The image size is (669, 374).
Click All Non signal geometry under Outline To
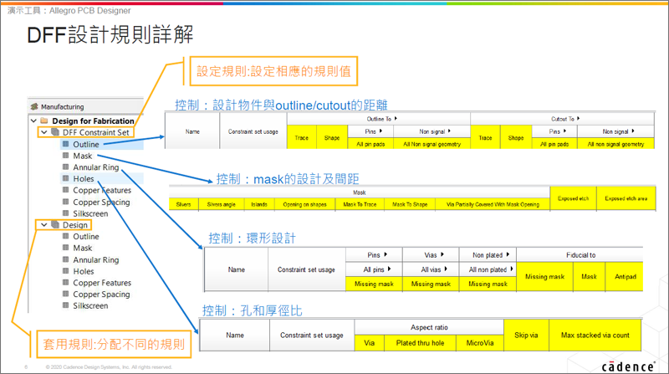click(x=432, y=144)
